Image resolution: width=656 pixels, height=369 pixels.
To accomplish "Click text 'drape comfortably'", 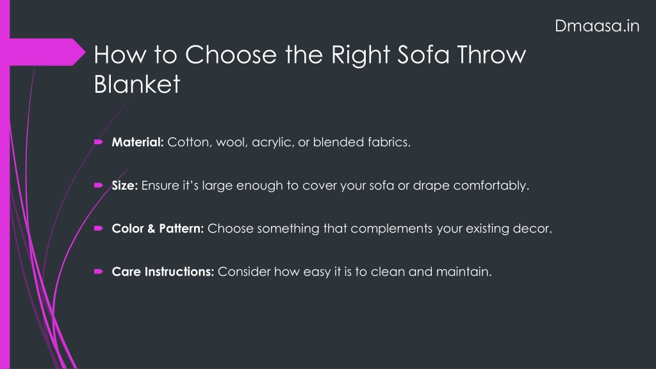I will coord(470,185).
